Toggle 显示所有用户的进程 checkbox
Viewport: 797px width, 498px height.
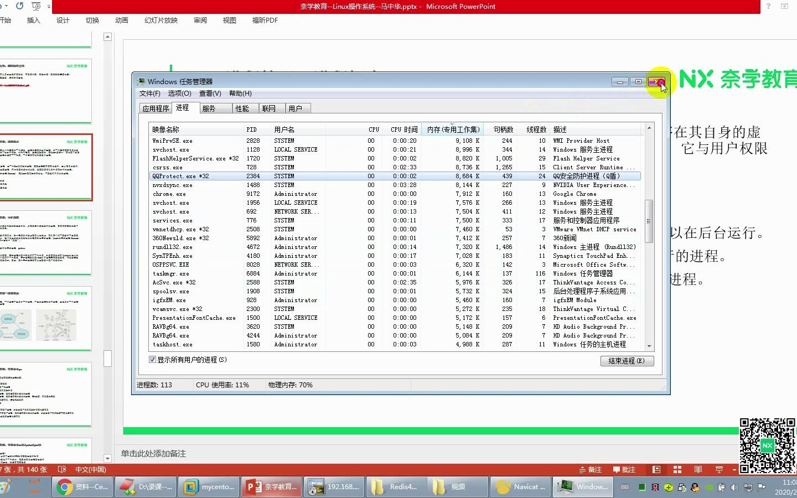coord(153,360)
